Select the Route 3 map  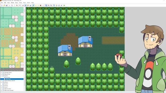click(6, 76)
